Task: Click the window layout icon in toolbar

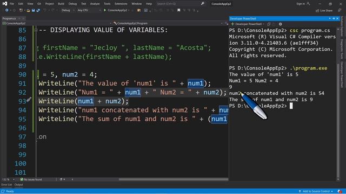Action: [x=145, y=10]
